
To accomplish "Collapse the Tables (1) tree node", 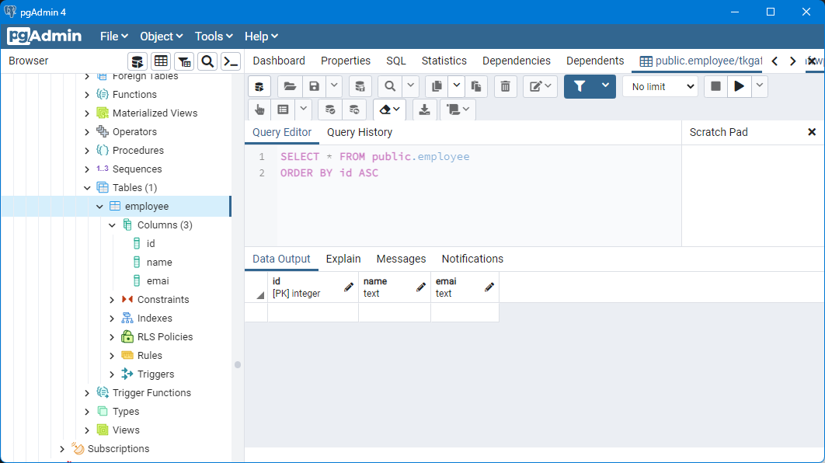I will (x=87, y=188).
